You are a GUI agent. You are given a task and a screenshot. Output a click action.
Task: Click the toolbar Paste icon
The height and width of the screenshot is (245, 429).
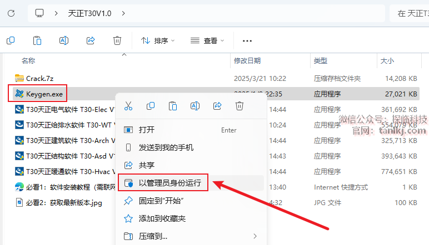[x=37, y=40]
